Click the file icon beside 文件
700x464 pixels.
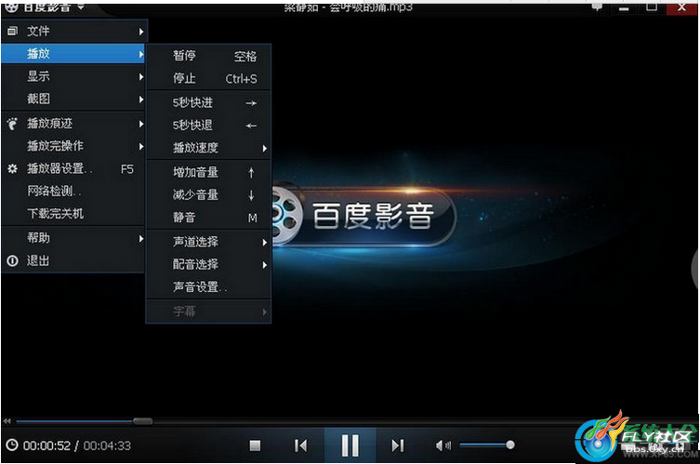[12, 32]
